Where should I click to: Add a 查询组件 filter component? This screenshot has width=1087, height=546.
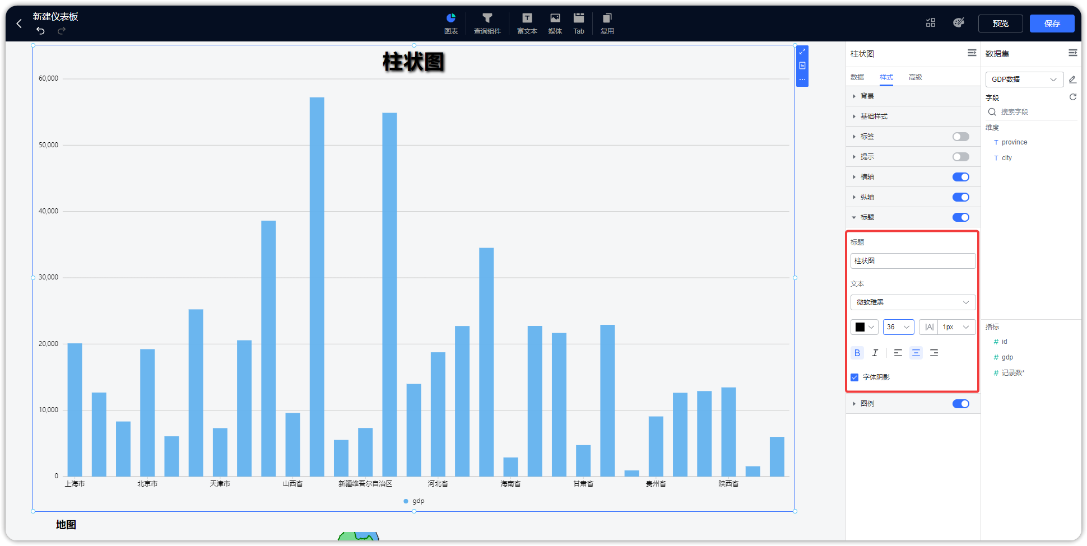tap(487, 24)
